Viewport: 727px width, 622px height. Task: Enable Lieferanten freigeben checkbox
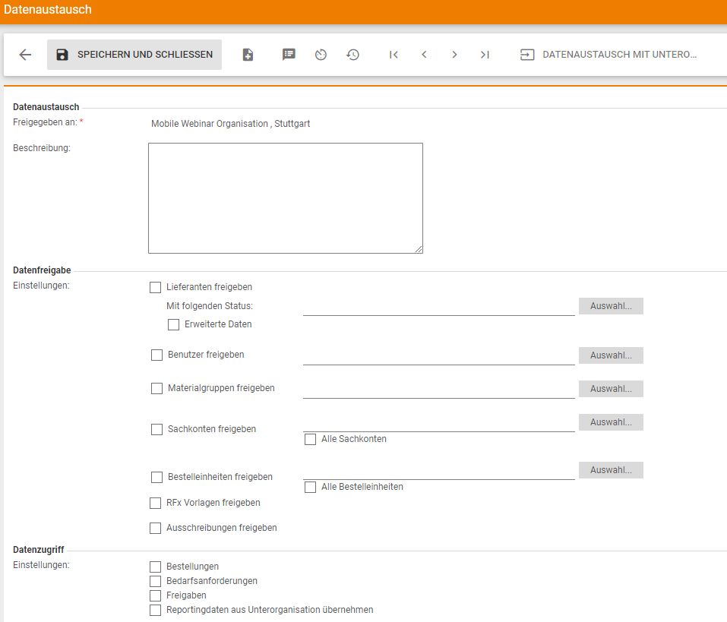click(x=156, y=287)
